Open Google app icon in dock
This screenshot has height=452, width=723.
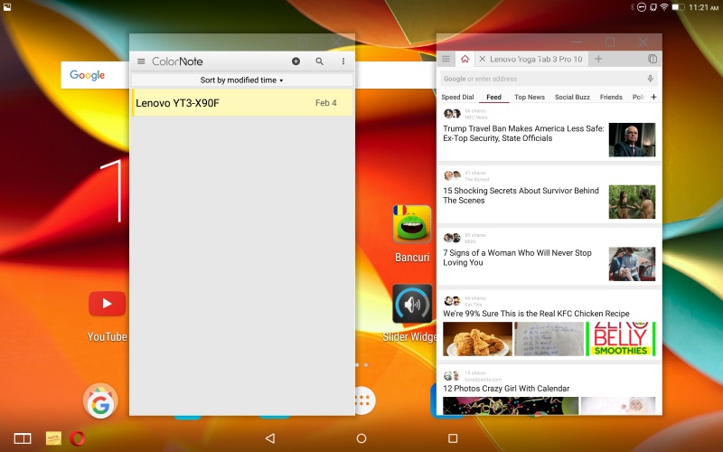pos(100,401)
